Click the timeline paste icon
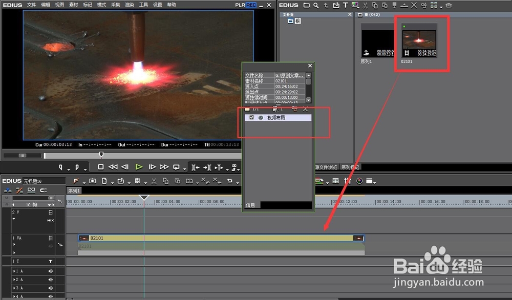The height and width of the screenshot is (300, 512). pyautogui.click(x=177, y=181)
